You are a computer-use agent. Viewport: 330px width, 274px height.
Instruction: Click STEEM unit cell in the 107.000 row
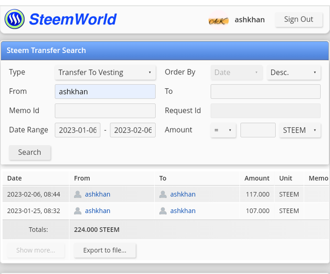tap(289, 211)
